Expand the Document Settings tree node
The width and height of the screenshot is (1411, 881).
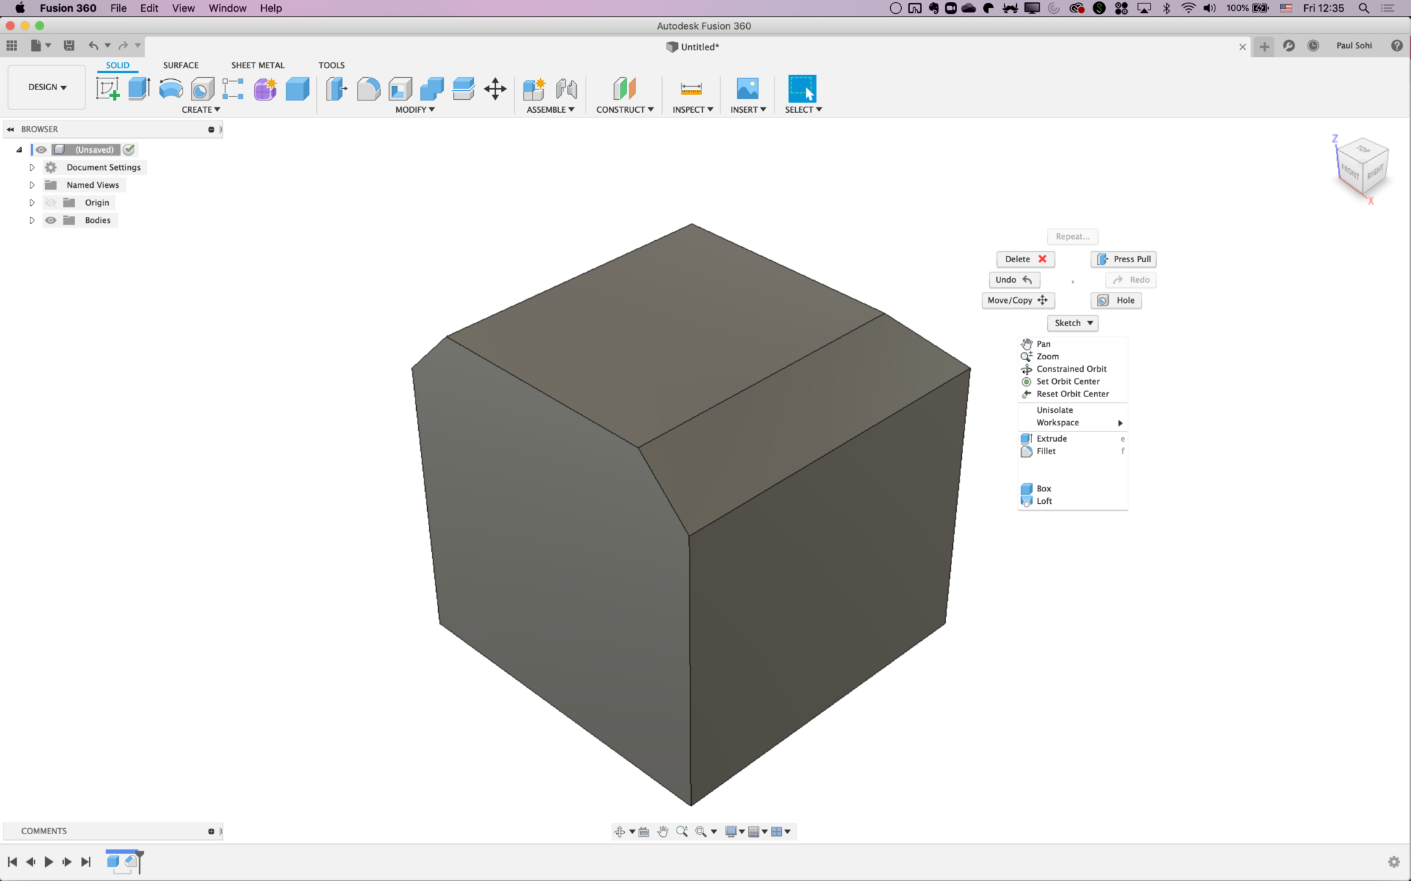tap(32, 167)
